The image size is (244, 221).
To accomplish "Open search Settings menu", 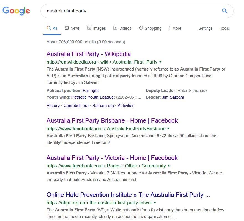I will (x=206, y=28).
